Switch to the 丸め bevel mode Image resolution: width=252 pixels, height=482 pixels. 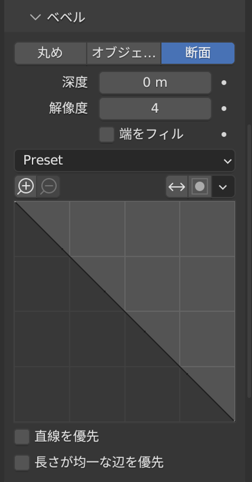click(50, 53)
